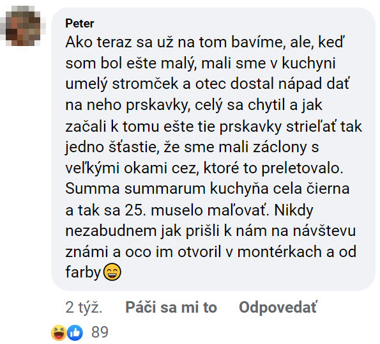Open the '2 týž.' comment timestamp

coord(84,308)
